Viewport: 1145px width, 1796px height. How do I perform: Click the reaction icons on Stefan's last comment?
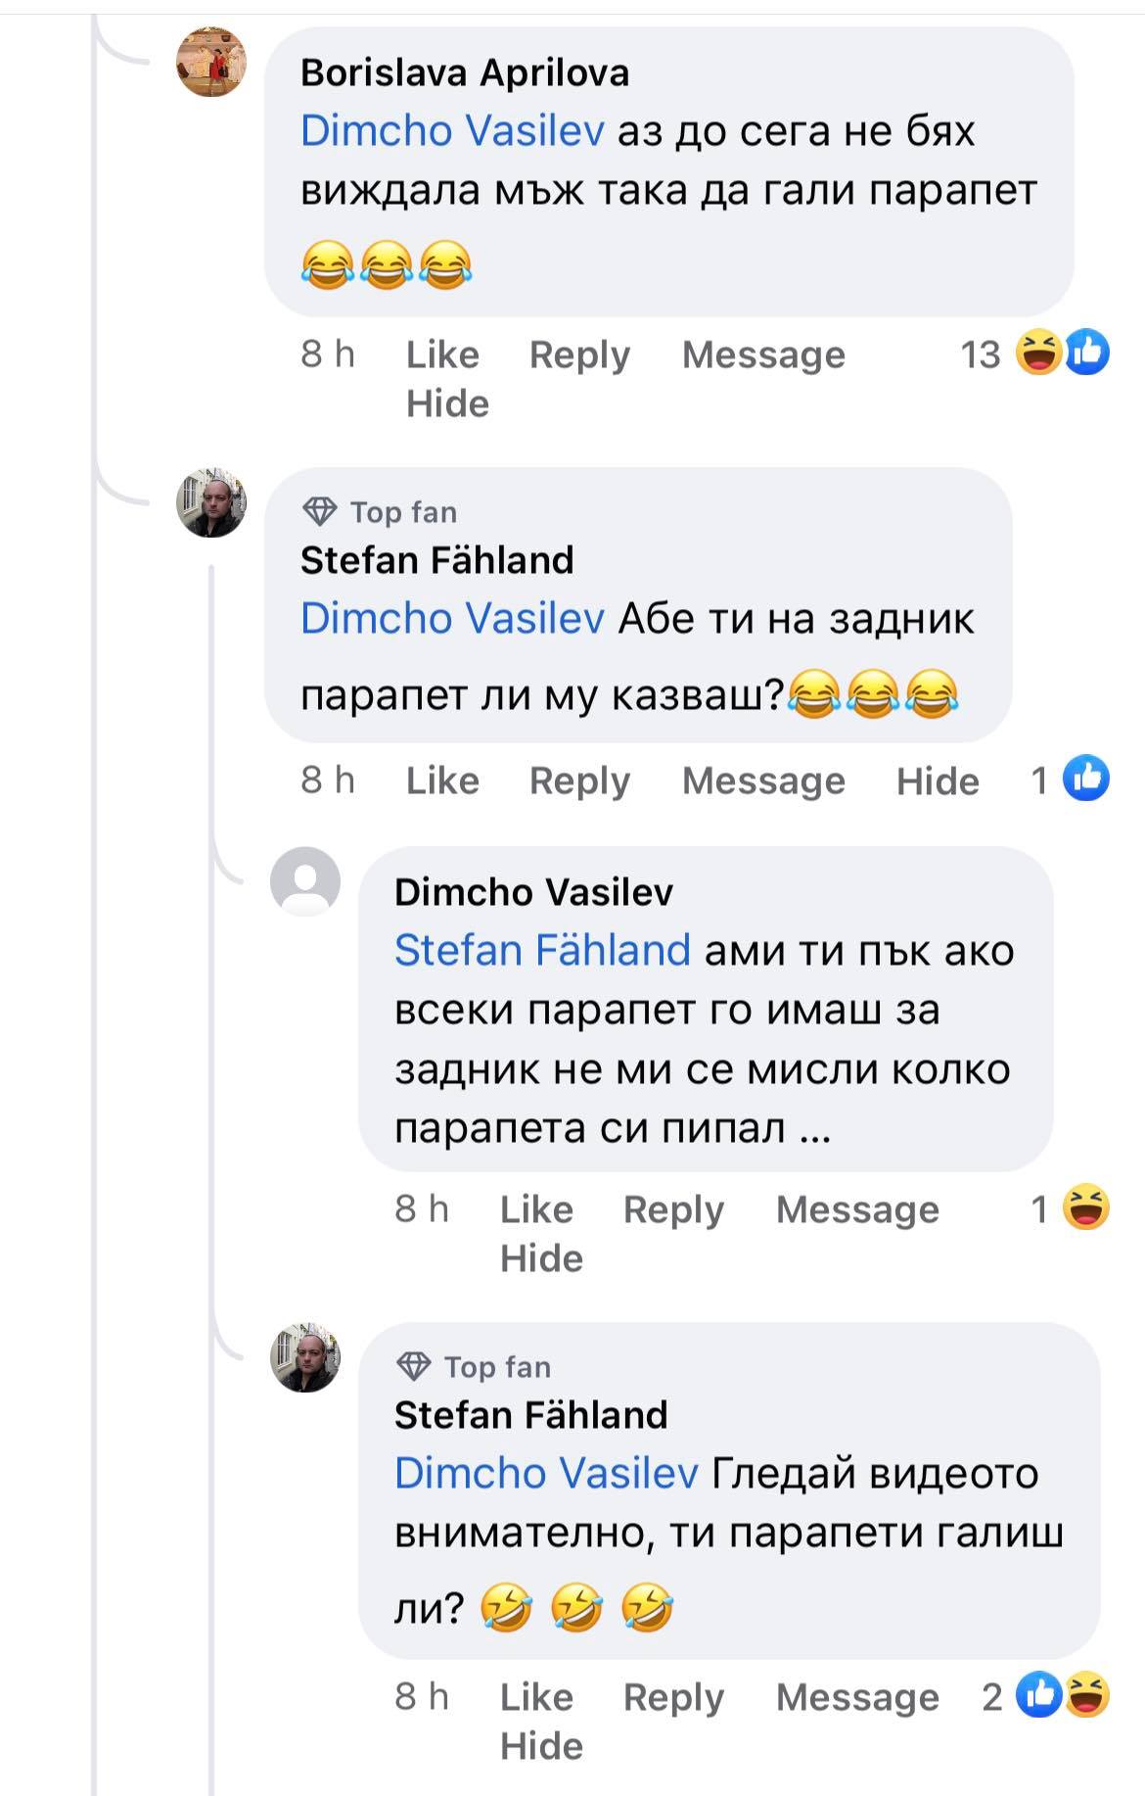coord(1062,1695)
